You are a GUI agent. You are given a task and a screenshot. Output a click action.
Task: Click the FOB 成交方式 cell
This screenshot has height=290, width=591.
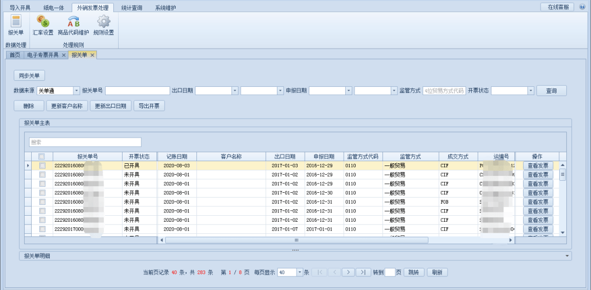pos(458,202)
